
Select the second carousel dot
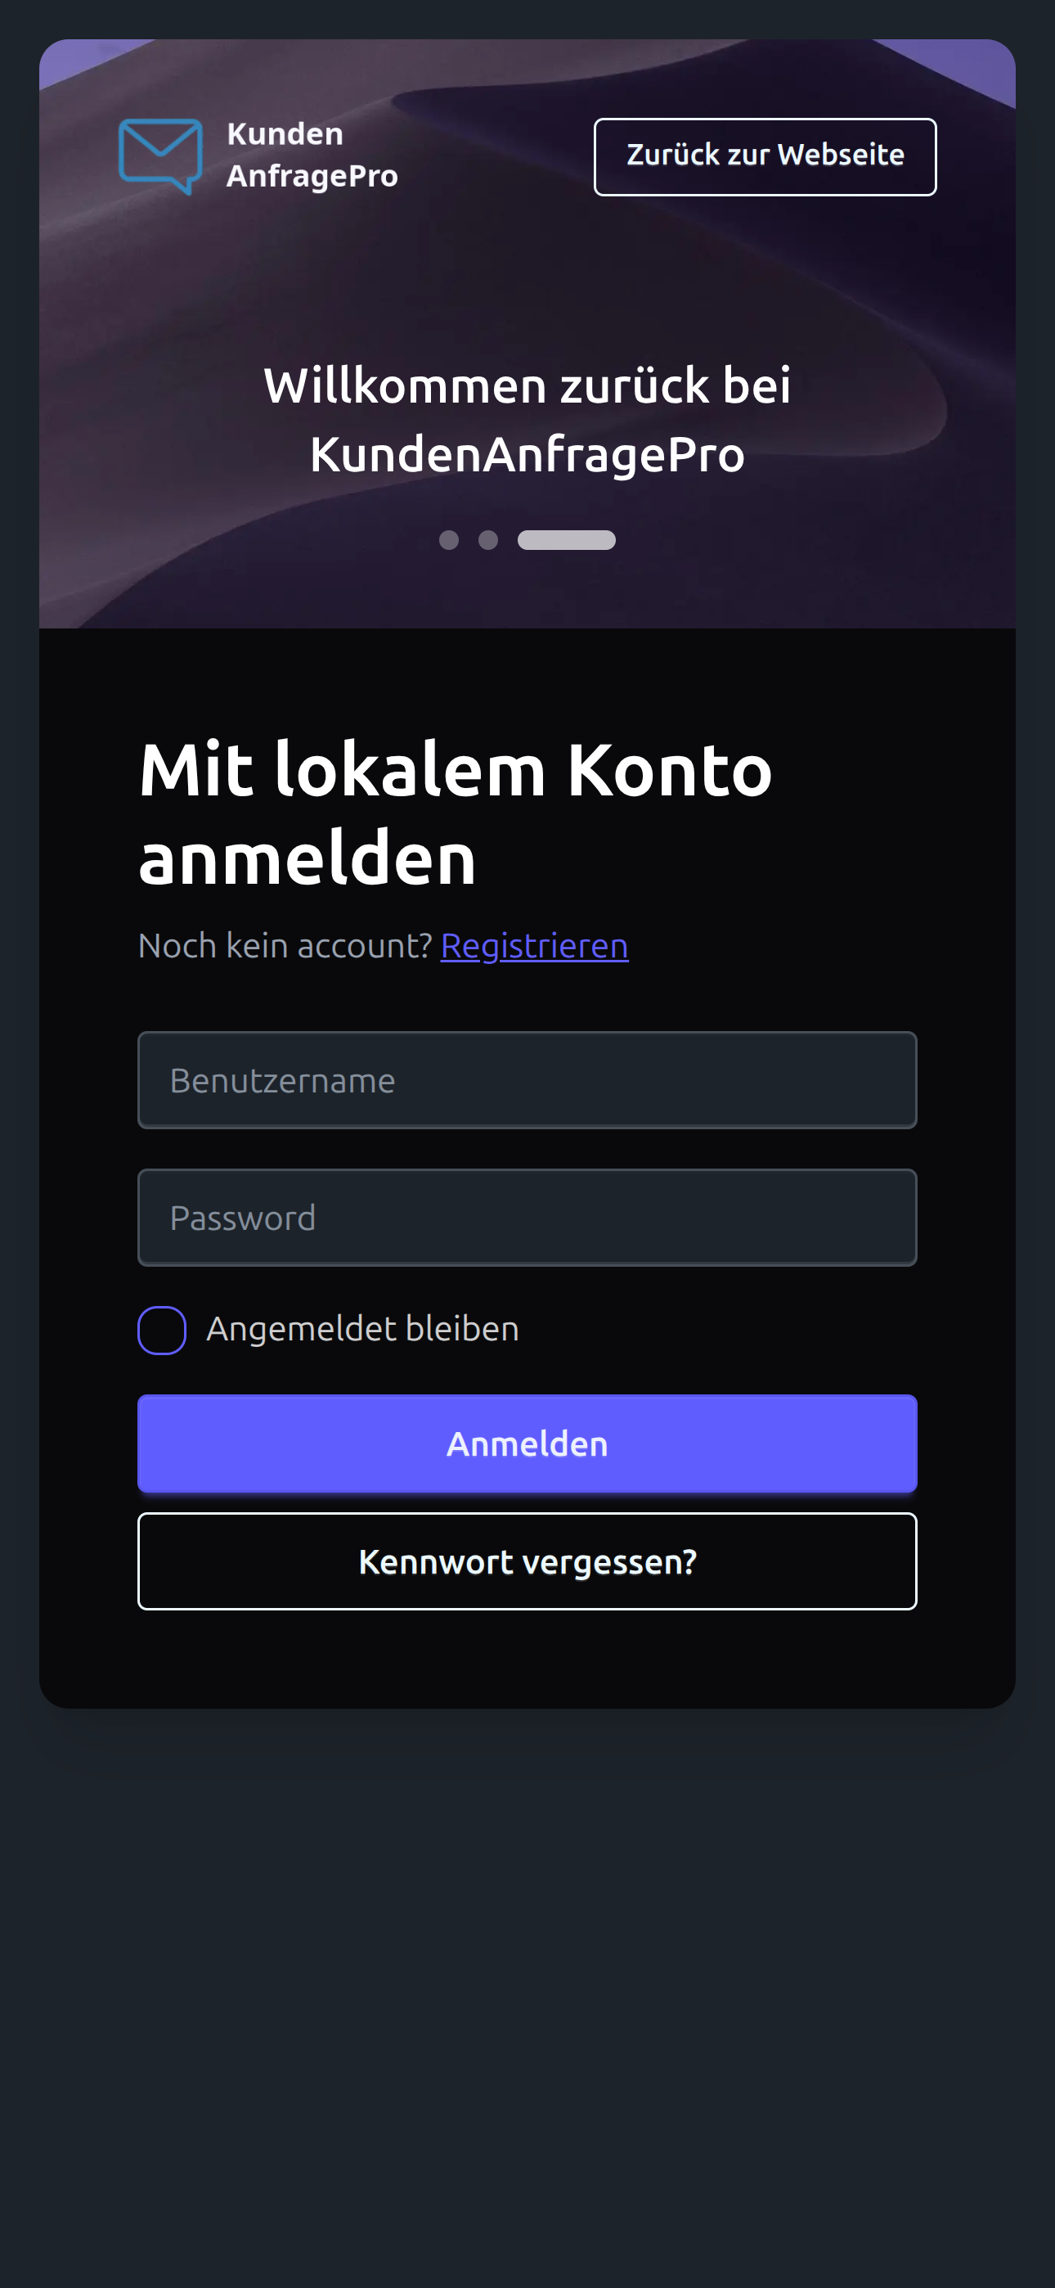coord(488,539)
